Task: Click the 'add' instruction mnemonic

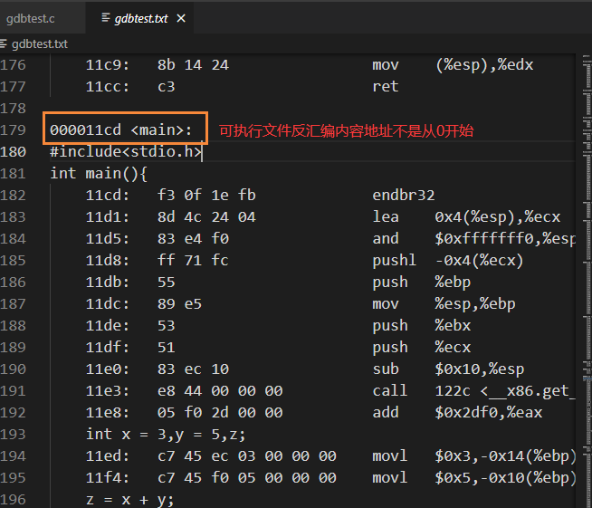Action: point(386,412)
